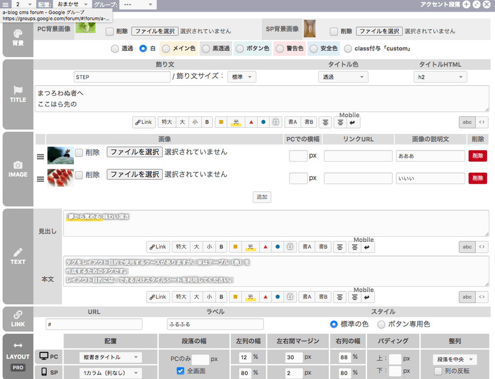Viewport: 495px width, 379px height.
Task: Click the blue circle marker in the 本文 toolbar
Action: (277, 297)
